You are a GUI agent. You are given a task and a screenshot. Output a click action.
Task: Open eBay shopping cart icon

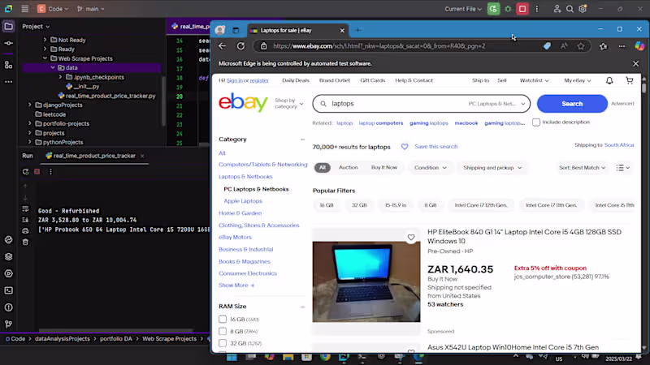click(x=629, y=80)
